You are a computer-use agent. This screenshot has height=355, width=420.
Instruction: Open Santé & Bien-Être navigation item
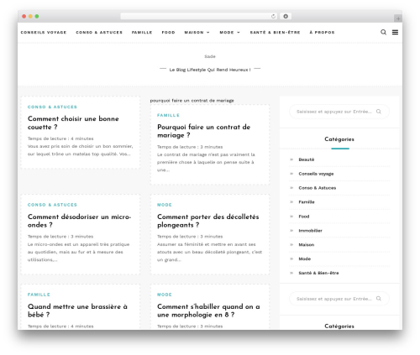(275, 33)
